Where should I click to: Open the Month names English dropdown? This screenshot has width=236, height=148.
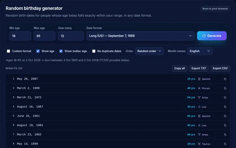coord(200,51)
